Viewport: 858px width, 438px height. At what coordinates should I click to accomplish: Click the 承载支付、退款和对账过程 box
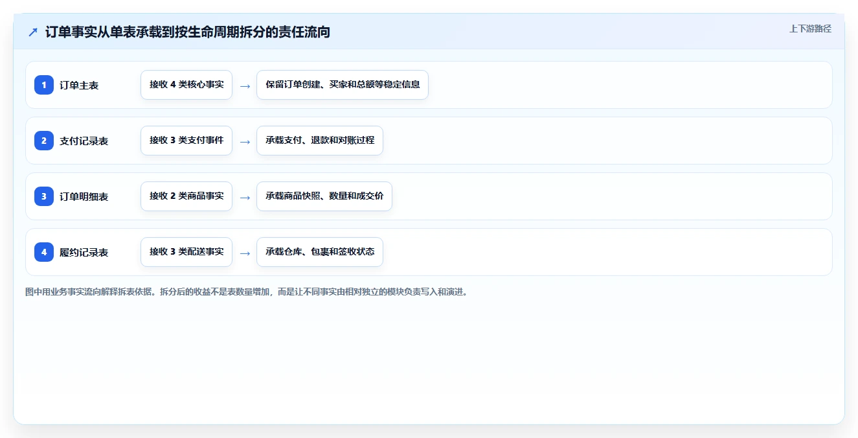coord(320,141)
